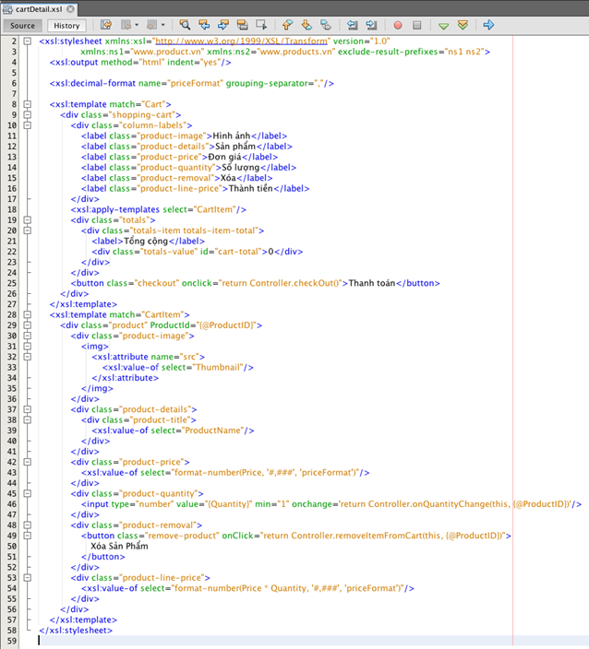Collapse the product-image div fold on line 30

tap(28, 336)
